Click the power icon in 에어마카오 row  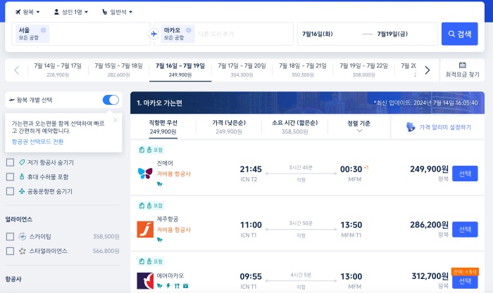pos(168,286)
